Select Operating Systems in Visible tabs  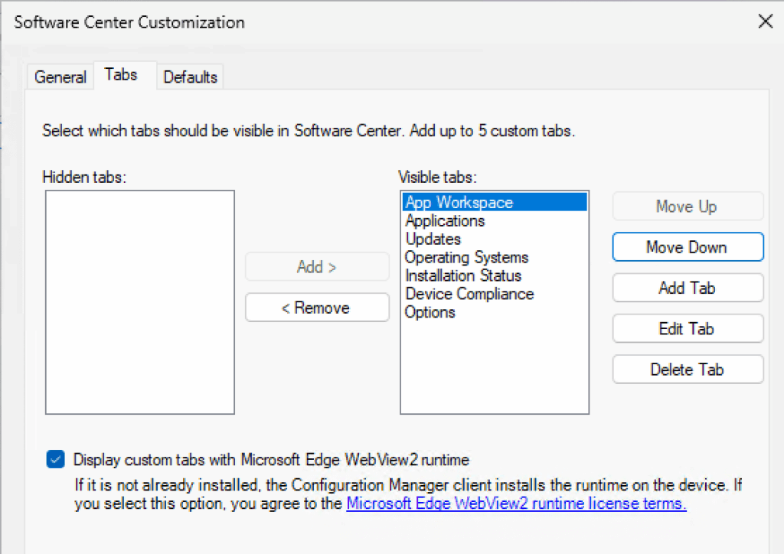click(466, 258)
